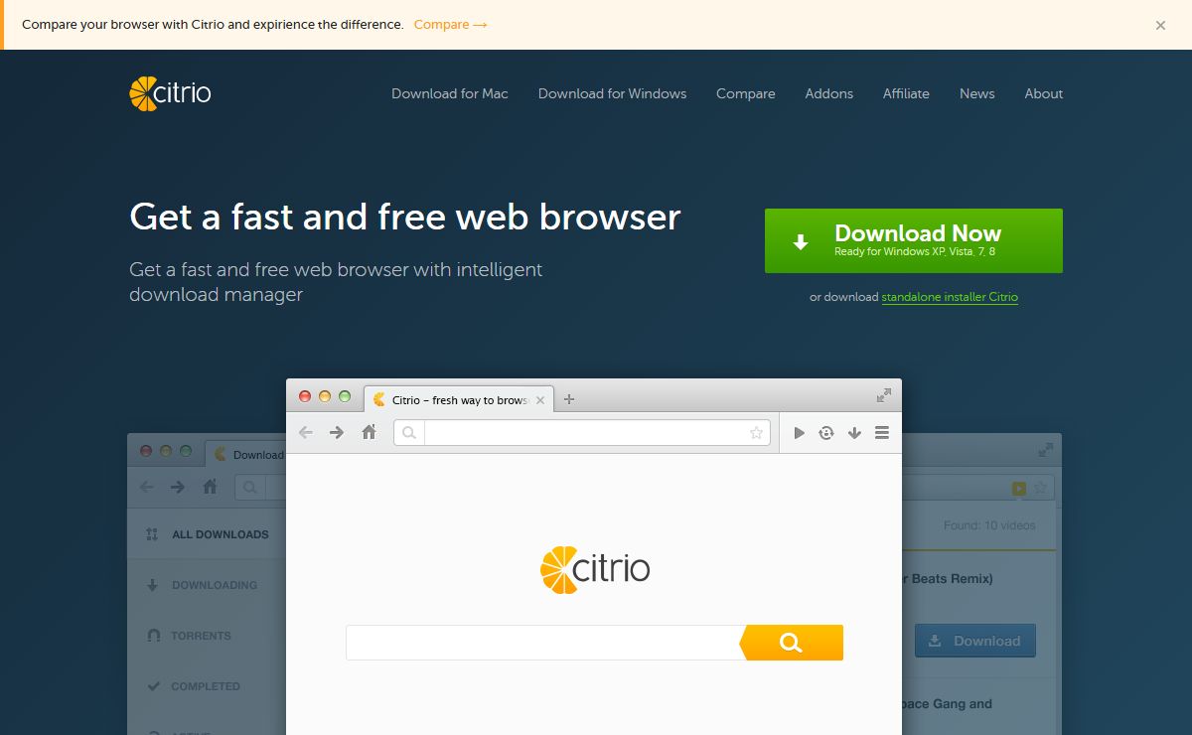Click yellow minimize dot of front mockup
This screenshot has height=735, width=1192.
325,396
